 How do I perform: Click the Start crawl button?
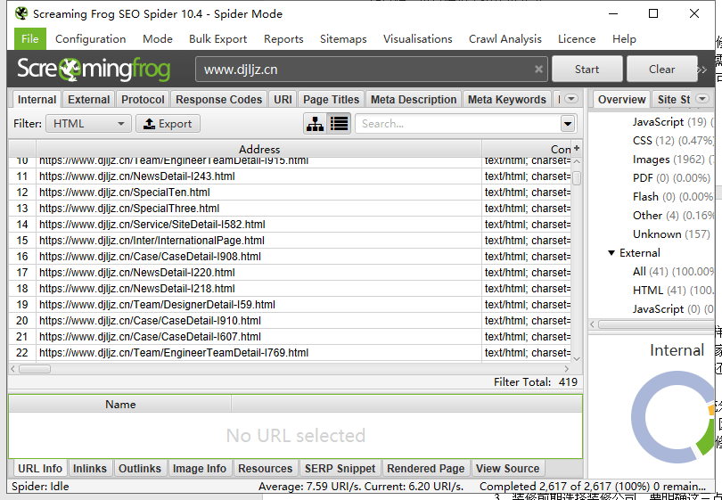pyautogui.click(x=587, y=70)
